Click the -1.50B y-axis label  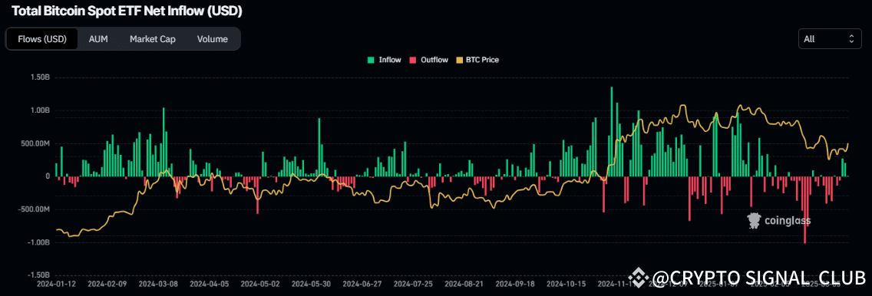[39, 275]
